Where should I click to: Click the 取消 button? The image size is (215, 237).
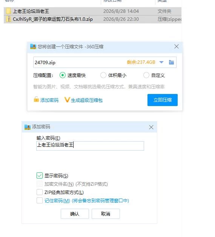(x=106, y=214)
